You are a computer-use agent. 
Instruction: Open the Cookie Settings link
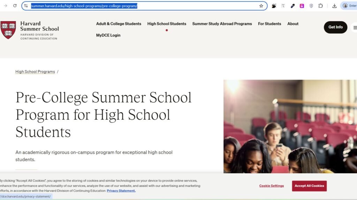pos(271,186)
